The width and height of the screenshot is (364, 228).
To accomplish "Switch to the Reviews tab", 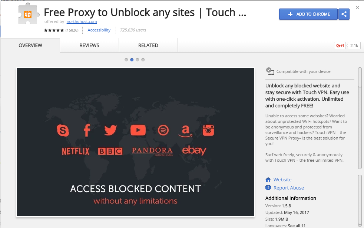I will point(89,46).
